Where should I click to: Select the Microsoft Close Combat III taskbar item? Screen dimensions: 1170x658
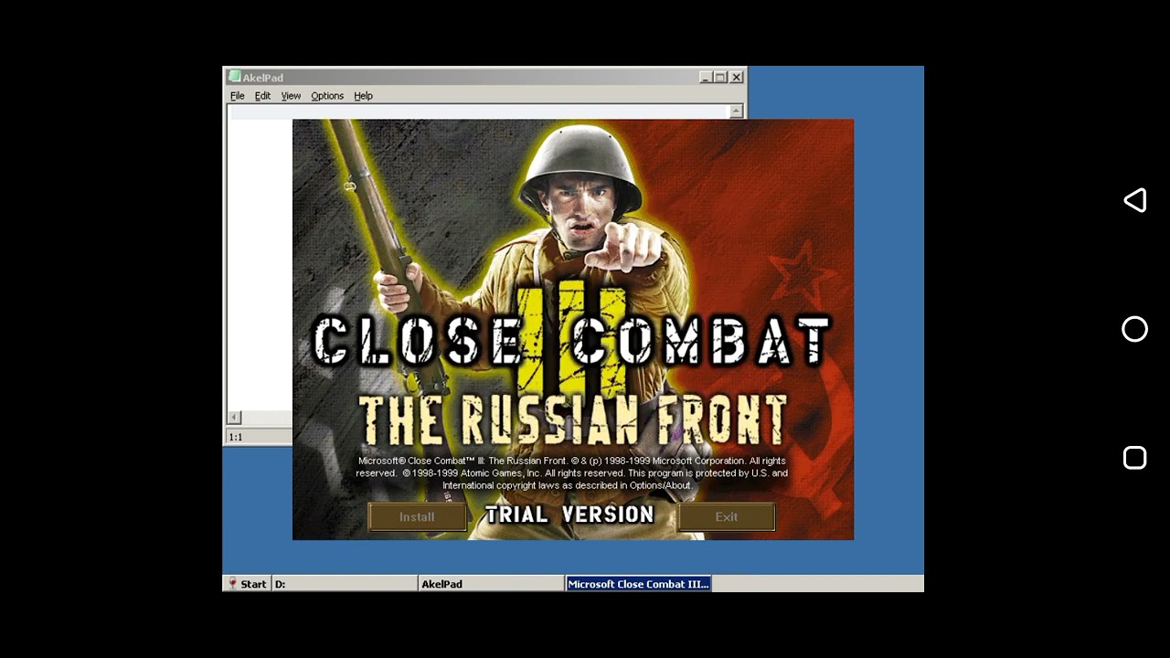(639, 584)
